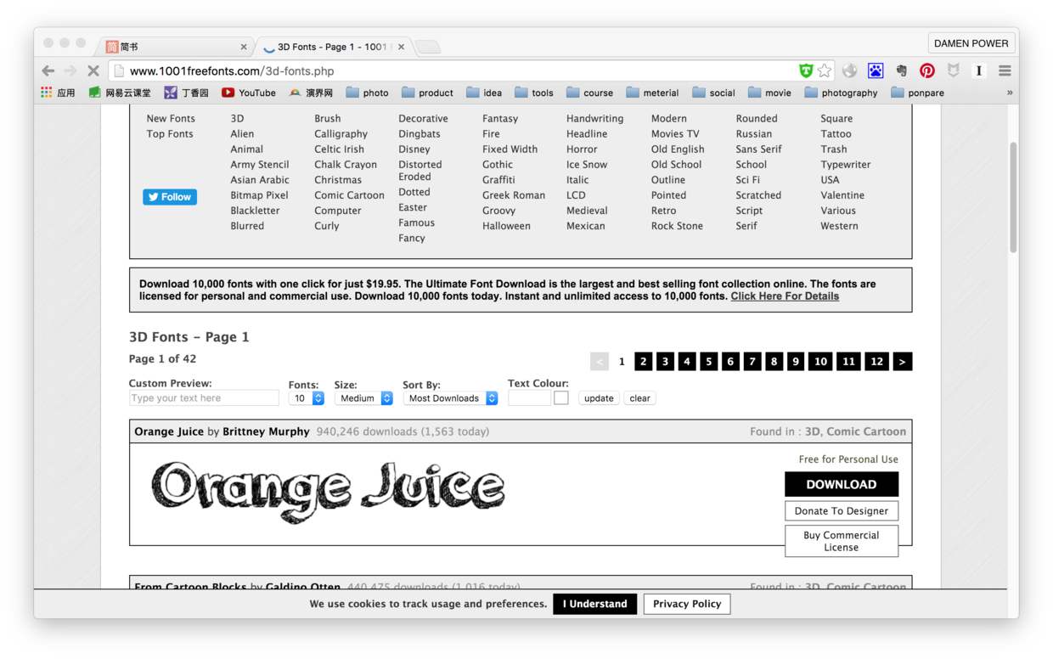This screenshot has height=659, width=1053.
Task: Click the address bar URL
Action: pos(232,71)
